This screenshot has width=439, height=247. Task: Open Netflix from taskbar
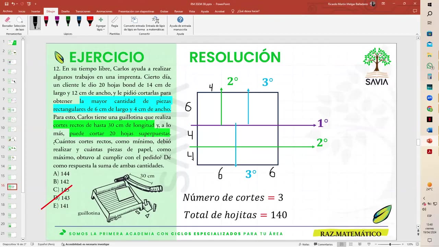pos(430,119)
